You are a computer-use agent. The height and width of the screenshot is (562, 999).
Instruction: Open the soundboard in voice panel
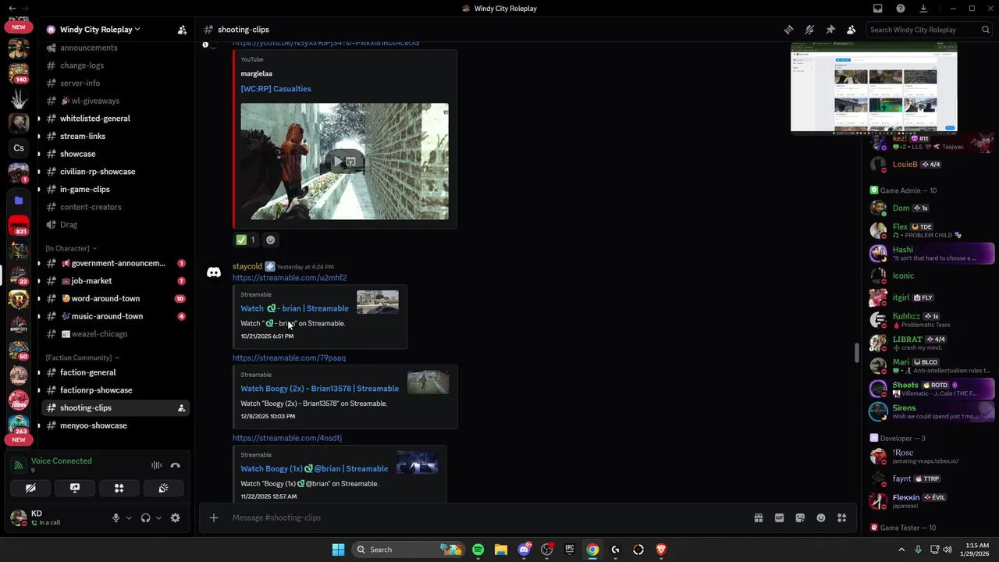pyautogui.click(x=163, y=488)
